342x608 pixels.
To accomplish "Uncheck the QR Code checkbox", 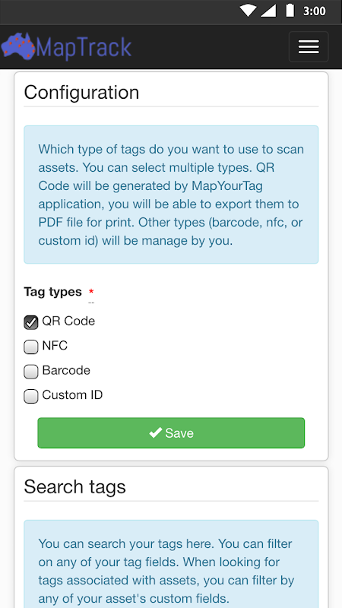I will (31, 321).
